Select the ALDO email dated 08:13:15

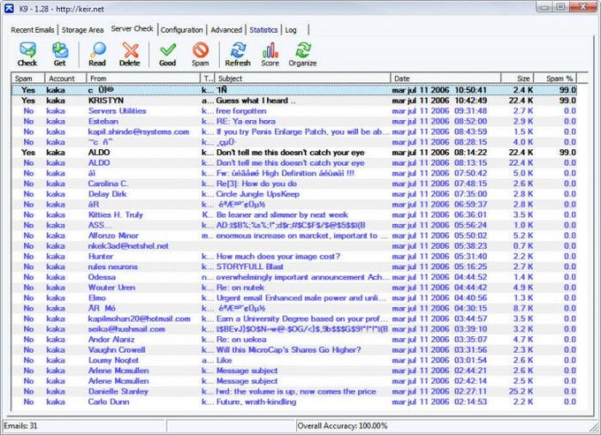[x=294, y=162]
